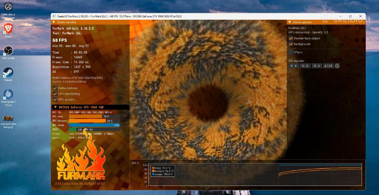Click the VRAM 14% usage bar
379x195 pixels.
pos(94,129)
